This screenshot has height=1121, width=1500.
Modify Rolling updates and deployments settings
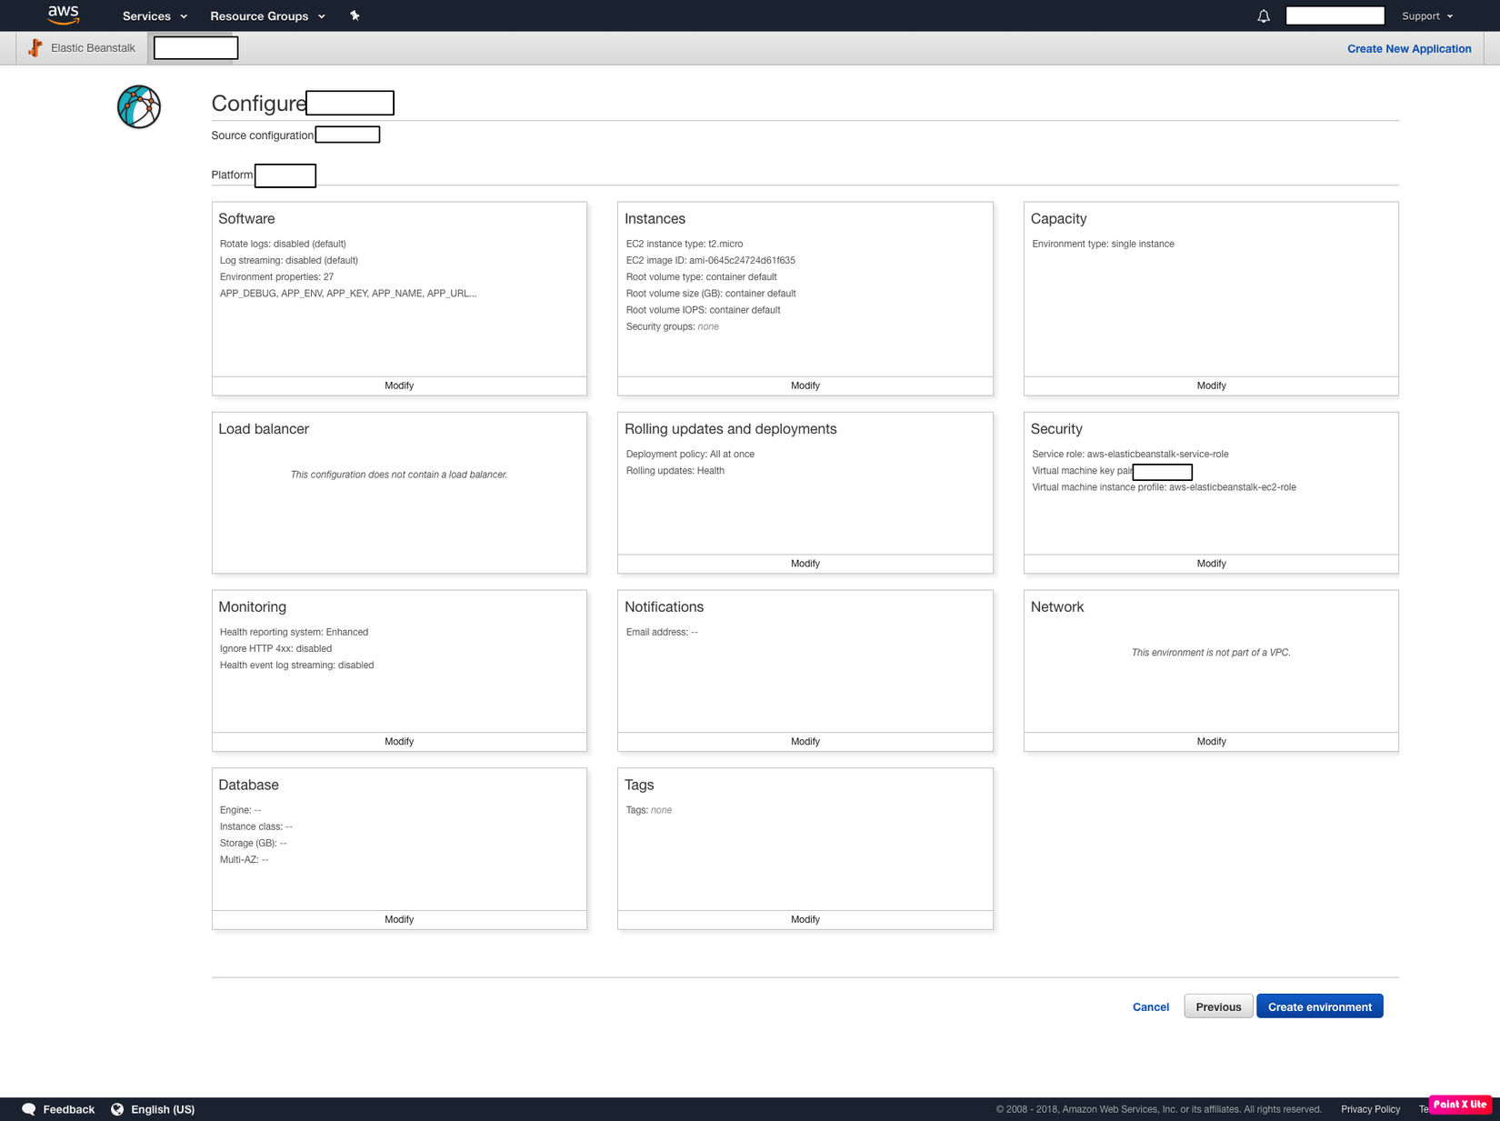[x=805, y=564]
